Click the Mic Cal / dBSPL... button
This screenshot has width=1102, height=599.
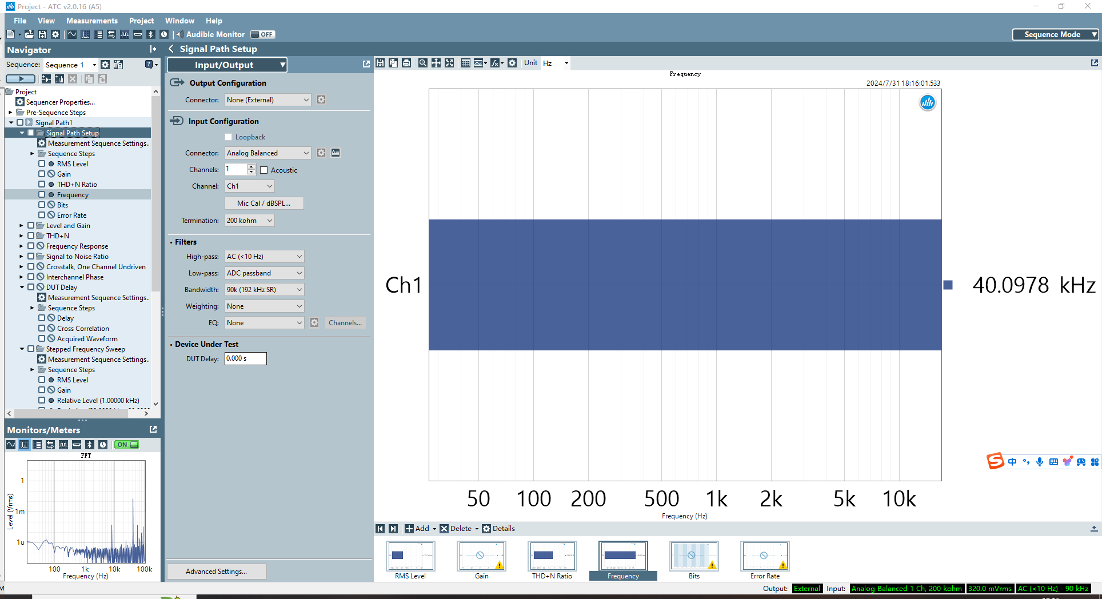click(264, 203)
